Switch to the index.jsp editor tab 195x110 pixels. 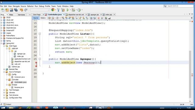(x=108, y=15)
